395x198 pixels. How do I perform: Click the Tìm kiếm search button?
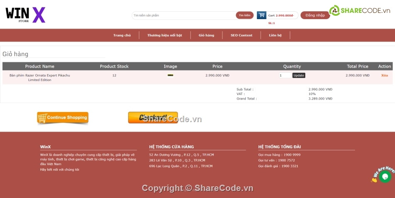point(244,15)
